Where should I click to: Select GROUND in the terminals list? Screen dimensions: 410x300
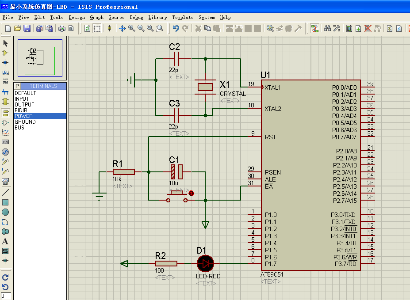pyautogui.click(x=25, y=122)
